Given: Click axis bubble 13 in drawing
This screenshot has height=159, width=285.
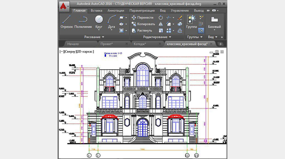Looking at the screenshot, I should [x=196, y=156].
